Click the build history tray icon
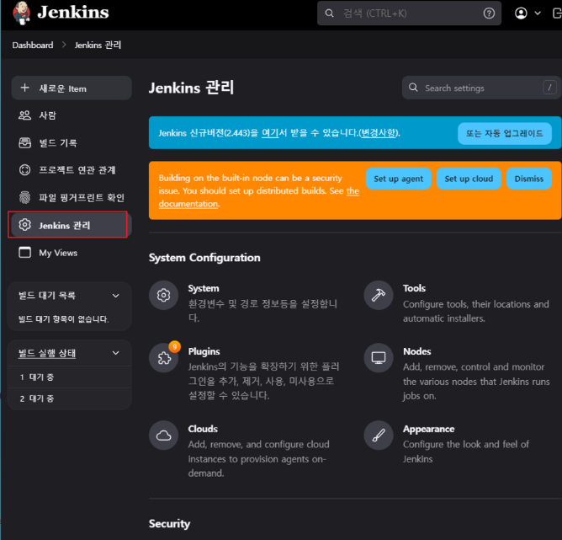This screenshot has height=540, width=562. (24, 143)
